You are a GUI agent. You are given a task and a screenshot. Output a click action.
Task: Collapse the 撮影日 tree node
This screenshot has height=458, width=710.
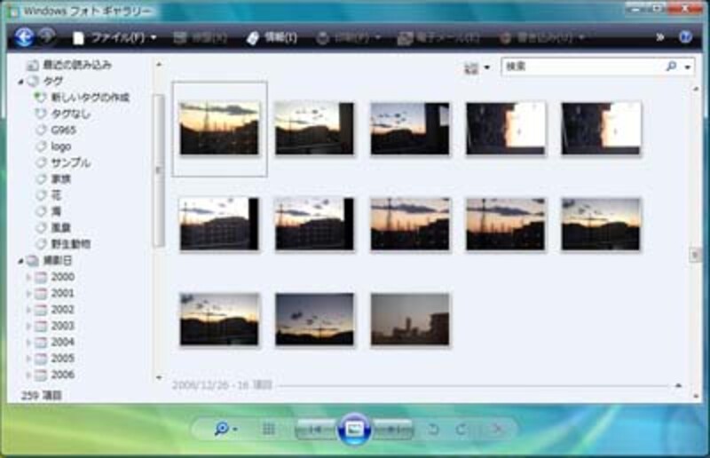(x=20, y=261)
